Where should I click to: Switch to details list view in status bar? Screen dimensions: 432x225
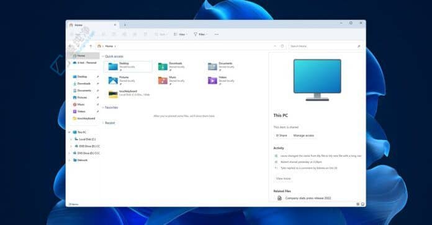pyautogui.click(x=358, y=204)
